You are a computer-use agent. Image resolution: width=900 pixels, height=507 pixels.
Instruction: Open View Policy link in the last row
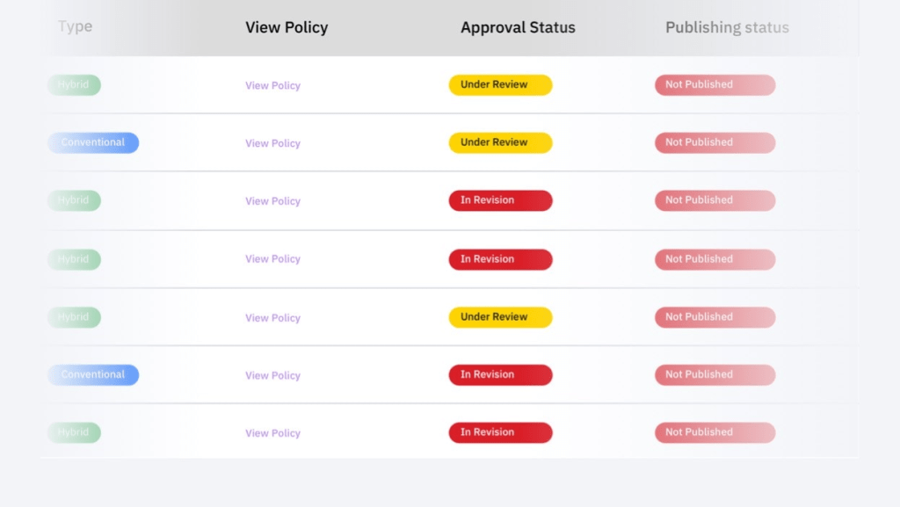[x=272, y=433]
